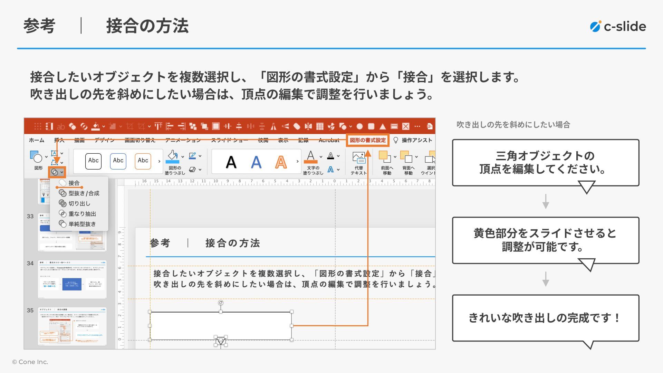Image resolution: width=663 pixels, height=373 pixels.
Task: Click the 図形 insert shapes icon
Action: coord(36,157)
